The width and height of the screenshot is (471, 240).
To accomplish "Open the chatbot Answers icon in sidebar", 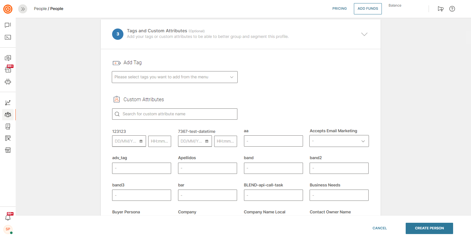I will point(8,82).
